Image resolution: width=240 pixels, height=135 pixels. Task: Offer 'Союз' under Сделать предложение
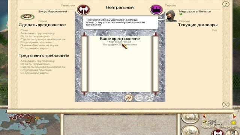pos(24,30)
